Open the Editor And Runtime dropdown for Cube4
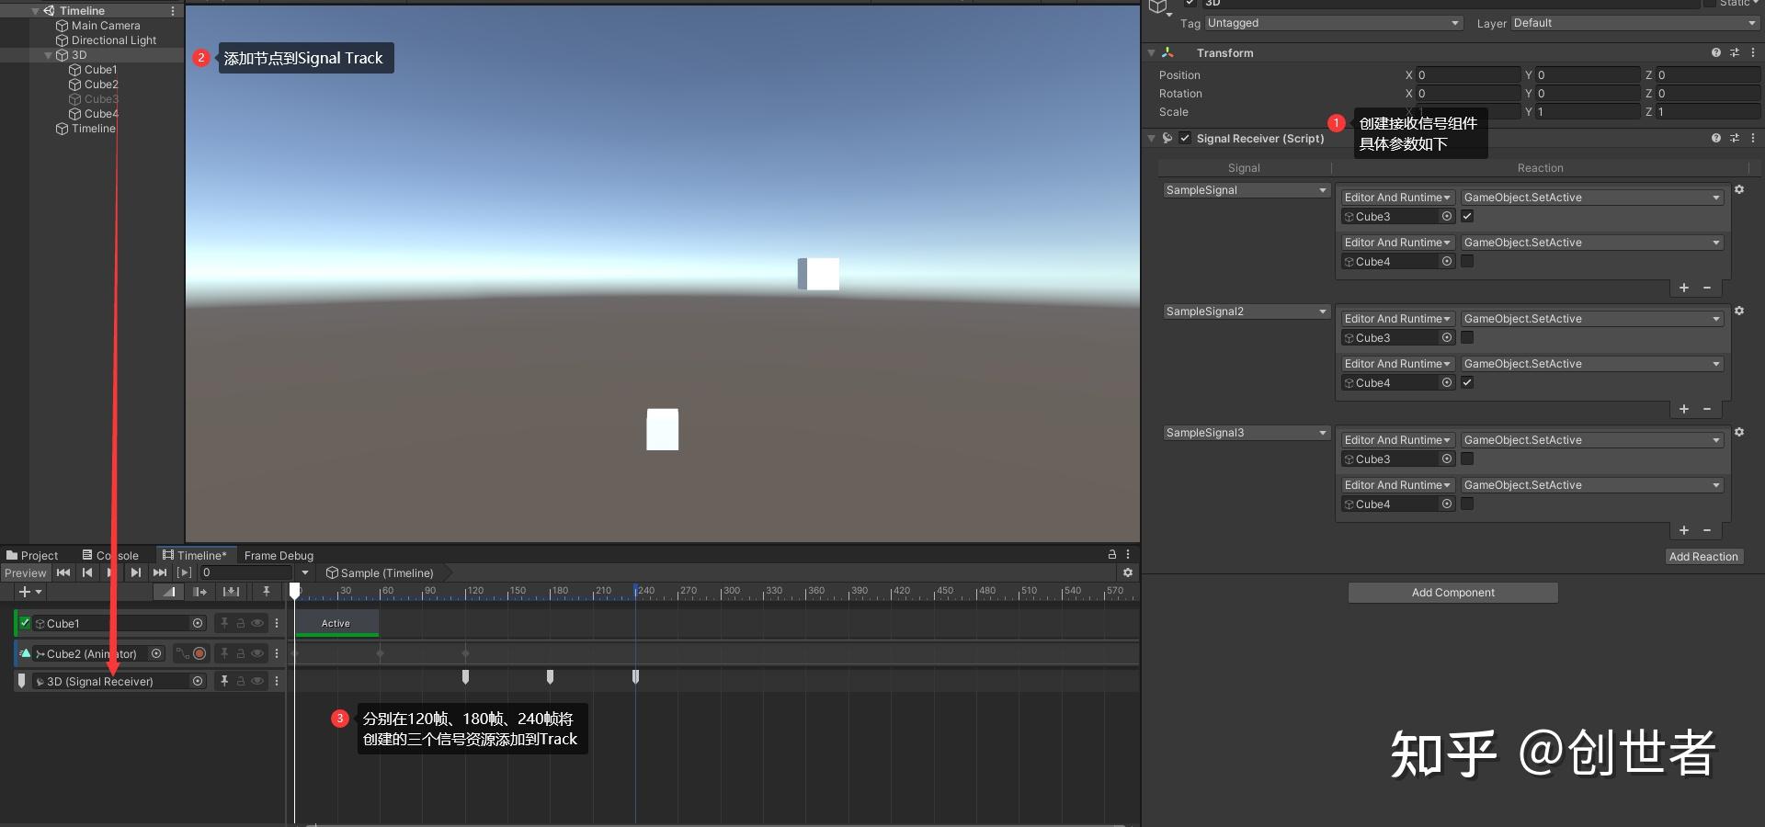Viewport: 1765px width, 827px height. [1396, 242]
